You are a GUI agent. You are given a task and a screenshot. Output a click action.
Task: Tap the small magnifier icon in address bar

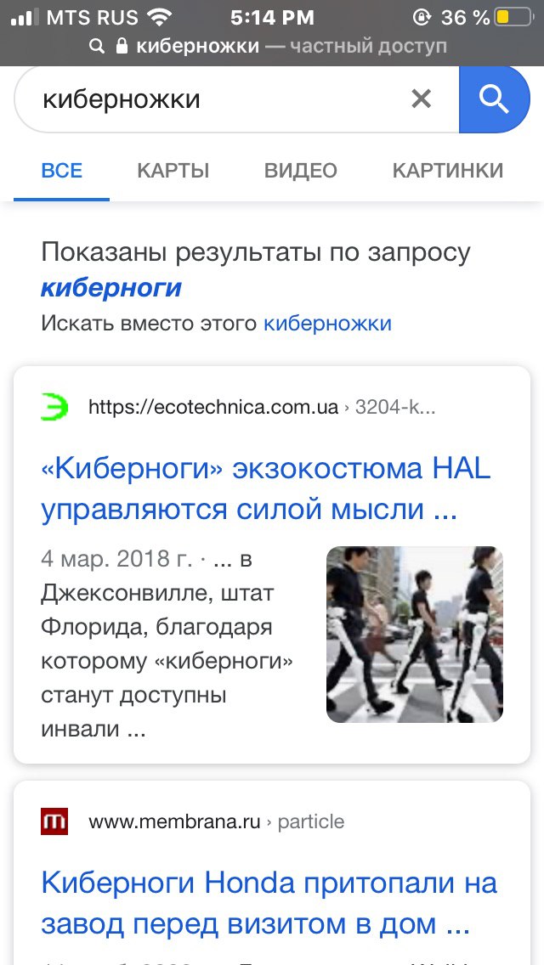click(x=97, y=46)
